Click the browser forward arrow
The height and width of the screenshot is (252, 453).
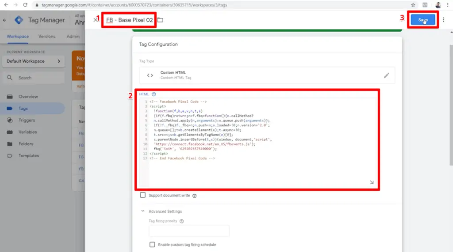pos(15,5)
